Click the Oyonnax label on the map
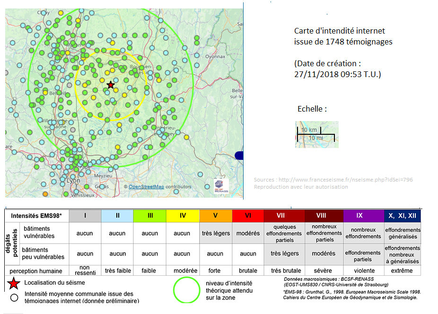438x314 pixels. coord(215,56)
